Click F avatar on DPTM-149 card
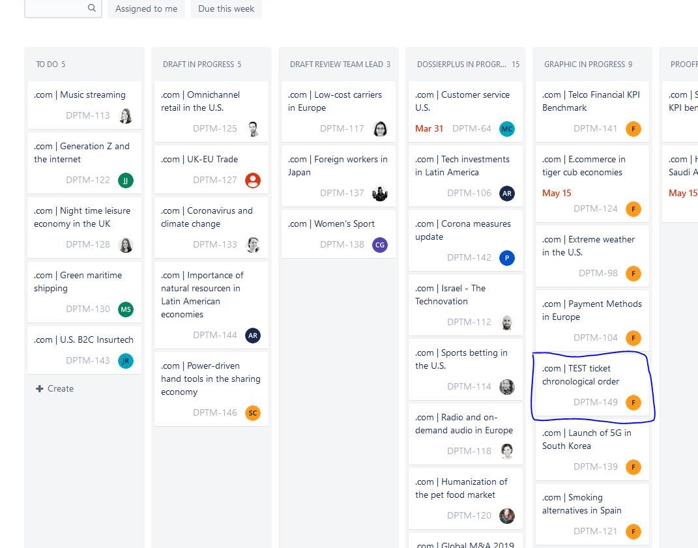Image resolution: width=698 pixels, height=548 pixels. pyautogui.click(x=633, y=403)
